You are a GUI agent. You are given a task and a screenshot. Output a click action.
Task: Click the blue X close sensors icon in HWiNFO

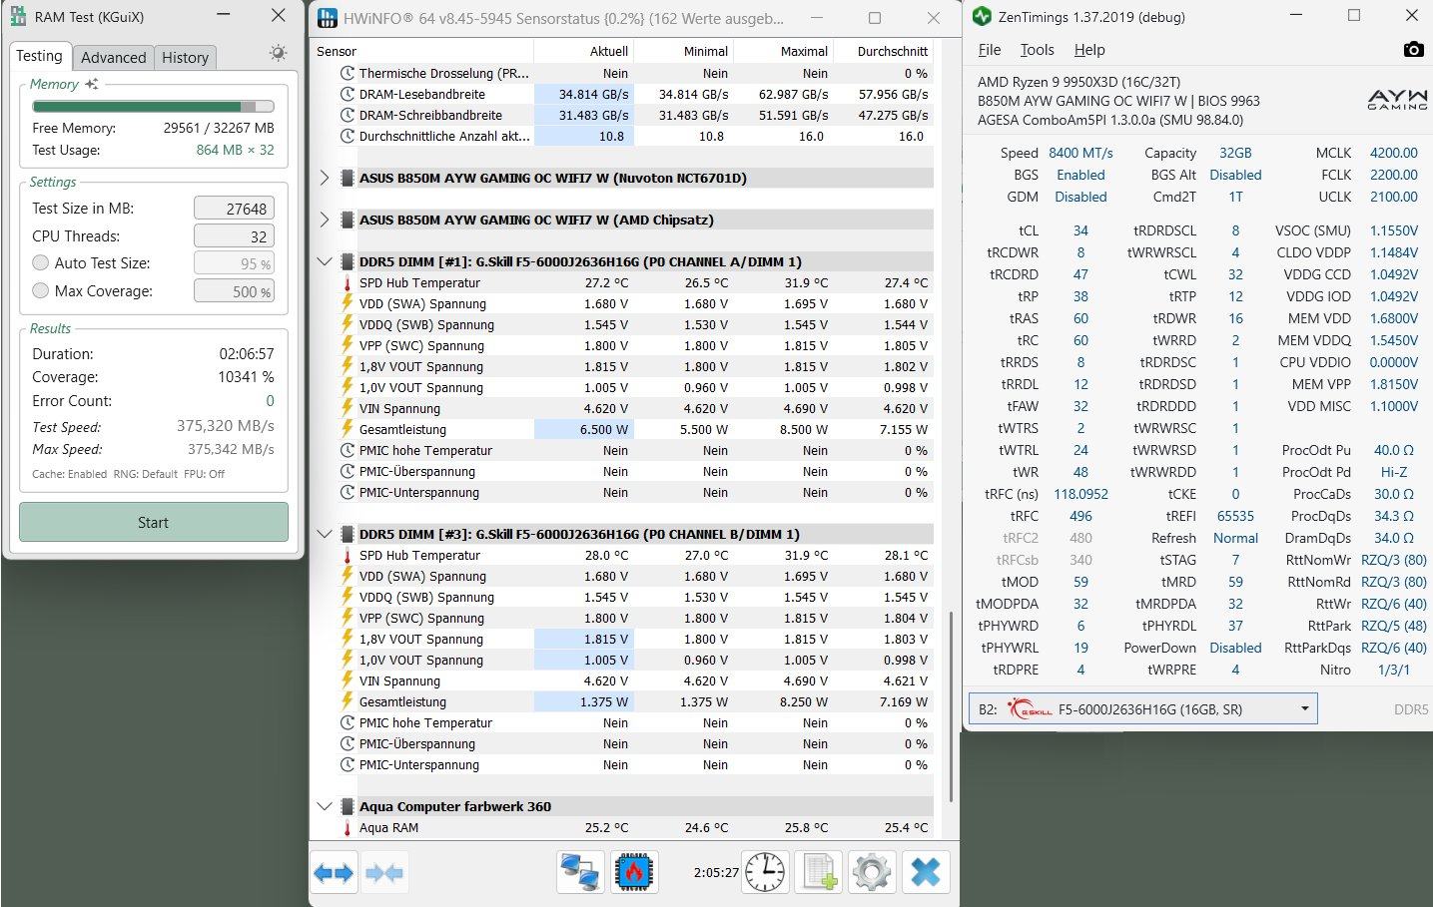pos(926,873)
